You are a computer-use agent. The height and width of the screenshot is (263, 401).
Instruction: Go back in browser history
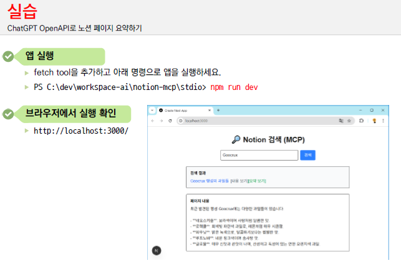(153, 121)
